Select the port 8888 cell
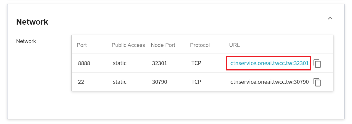Image resolution: width=352 pixels, height=124 pixels. pos(84,63)
